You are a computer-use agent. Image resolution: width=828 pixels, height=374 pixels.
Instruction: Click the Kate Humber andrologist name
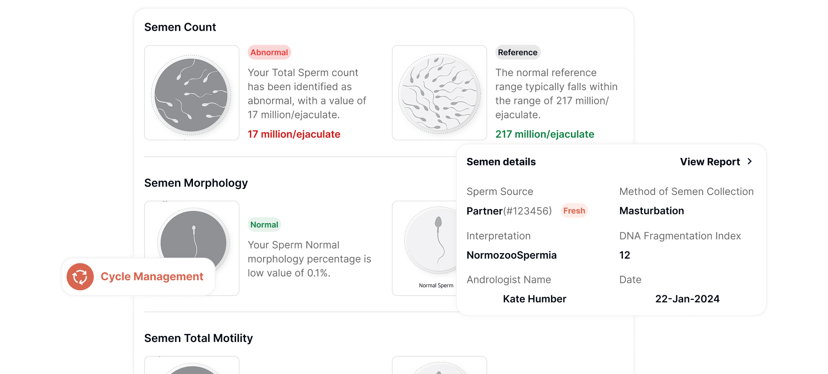click(534, 299)
